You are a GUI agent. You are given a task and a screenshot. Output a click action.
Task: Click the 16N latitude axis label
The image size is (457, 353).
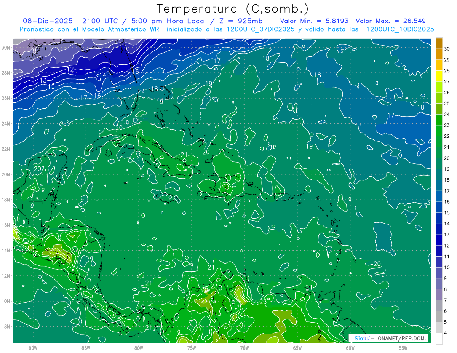(6, 225)
